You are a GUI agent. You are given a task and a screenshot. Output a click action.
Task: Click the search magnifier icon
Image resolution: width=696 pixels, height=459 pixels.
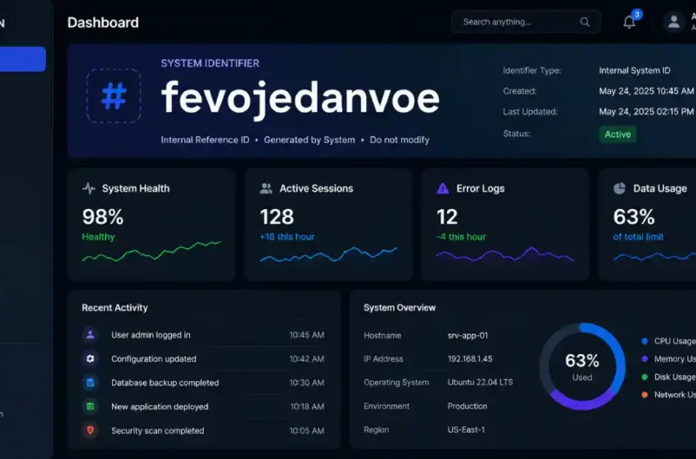(x=585, y=22)
